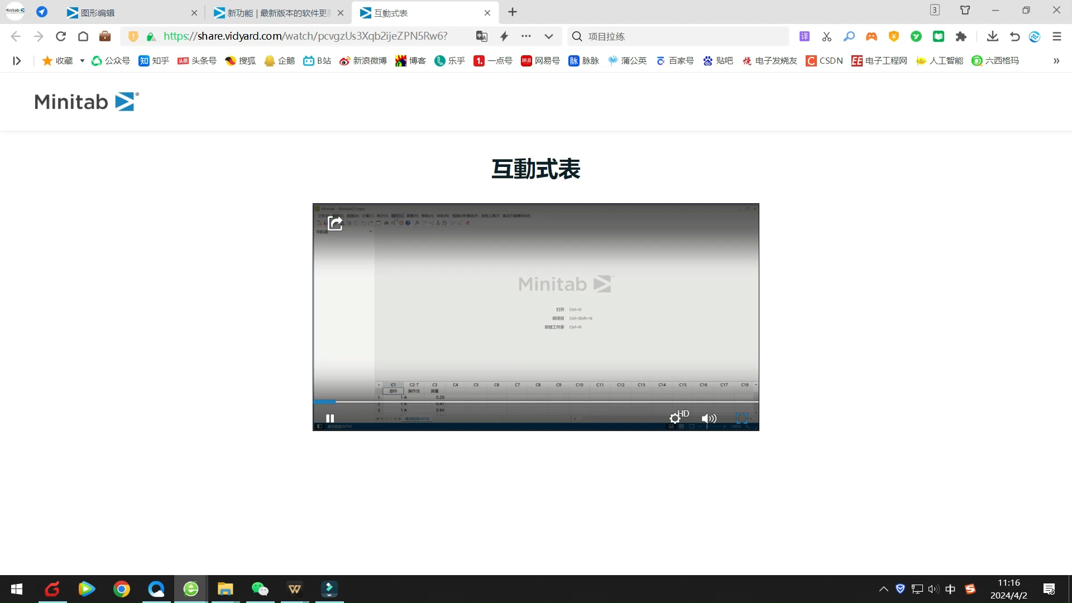Toggle the 中 input method indicator
Screen dimensions: 1072x603
point(950,589)
